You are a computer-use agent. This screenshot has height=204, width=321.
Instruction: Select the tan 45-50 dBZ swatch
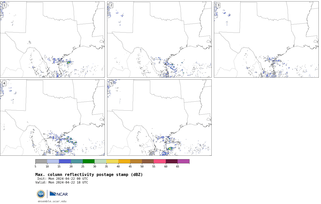pyautogui.click(x=136, y=161)
